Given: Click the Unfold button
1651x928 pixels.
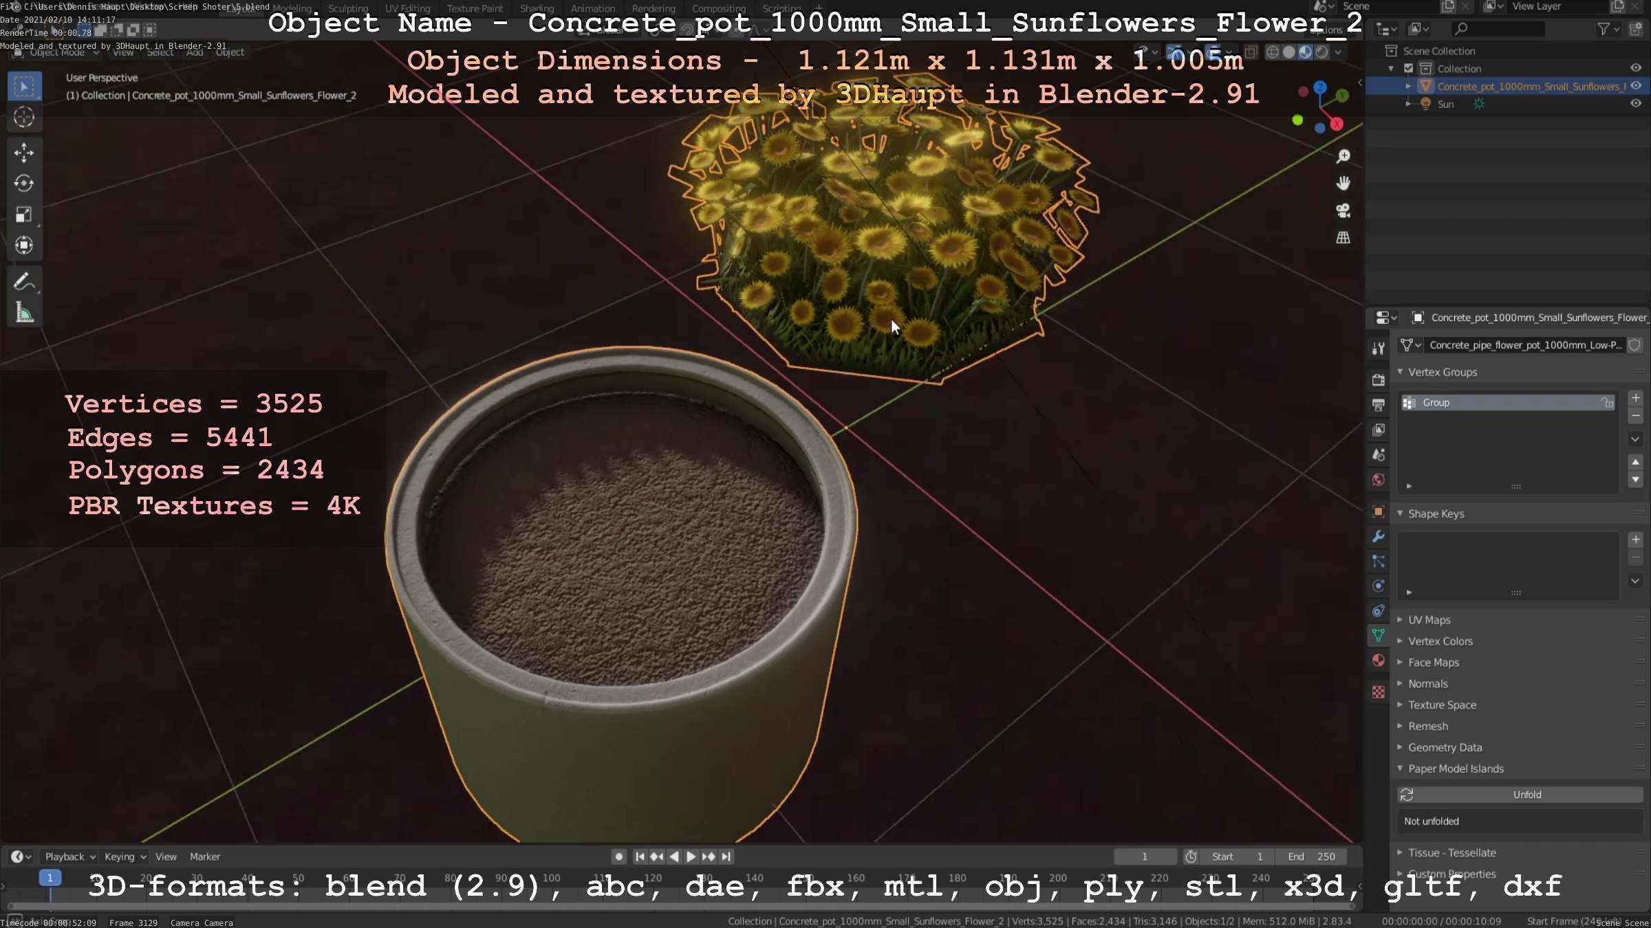Looking at the screenshot, I should coord(1520,795).
